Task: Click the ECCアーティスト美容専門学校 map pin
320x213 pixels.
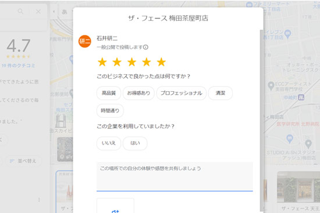Action: [x=271, y=86]
